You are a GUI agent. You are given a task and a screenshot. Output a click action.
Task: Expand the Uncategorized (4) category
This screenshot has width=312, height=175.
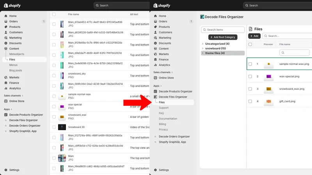pos(202,44)
